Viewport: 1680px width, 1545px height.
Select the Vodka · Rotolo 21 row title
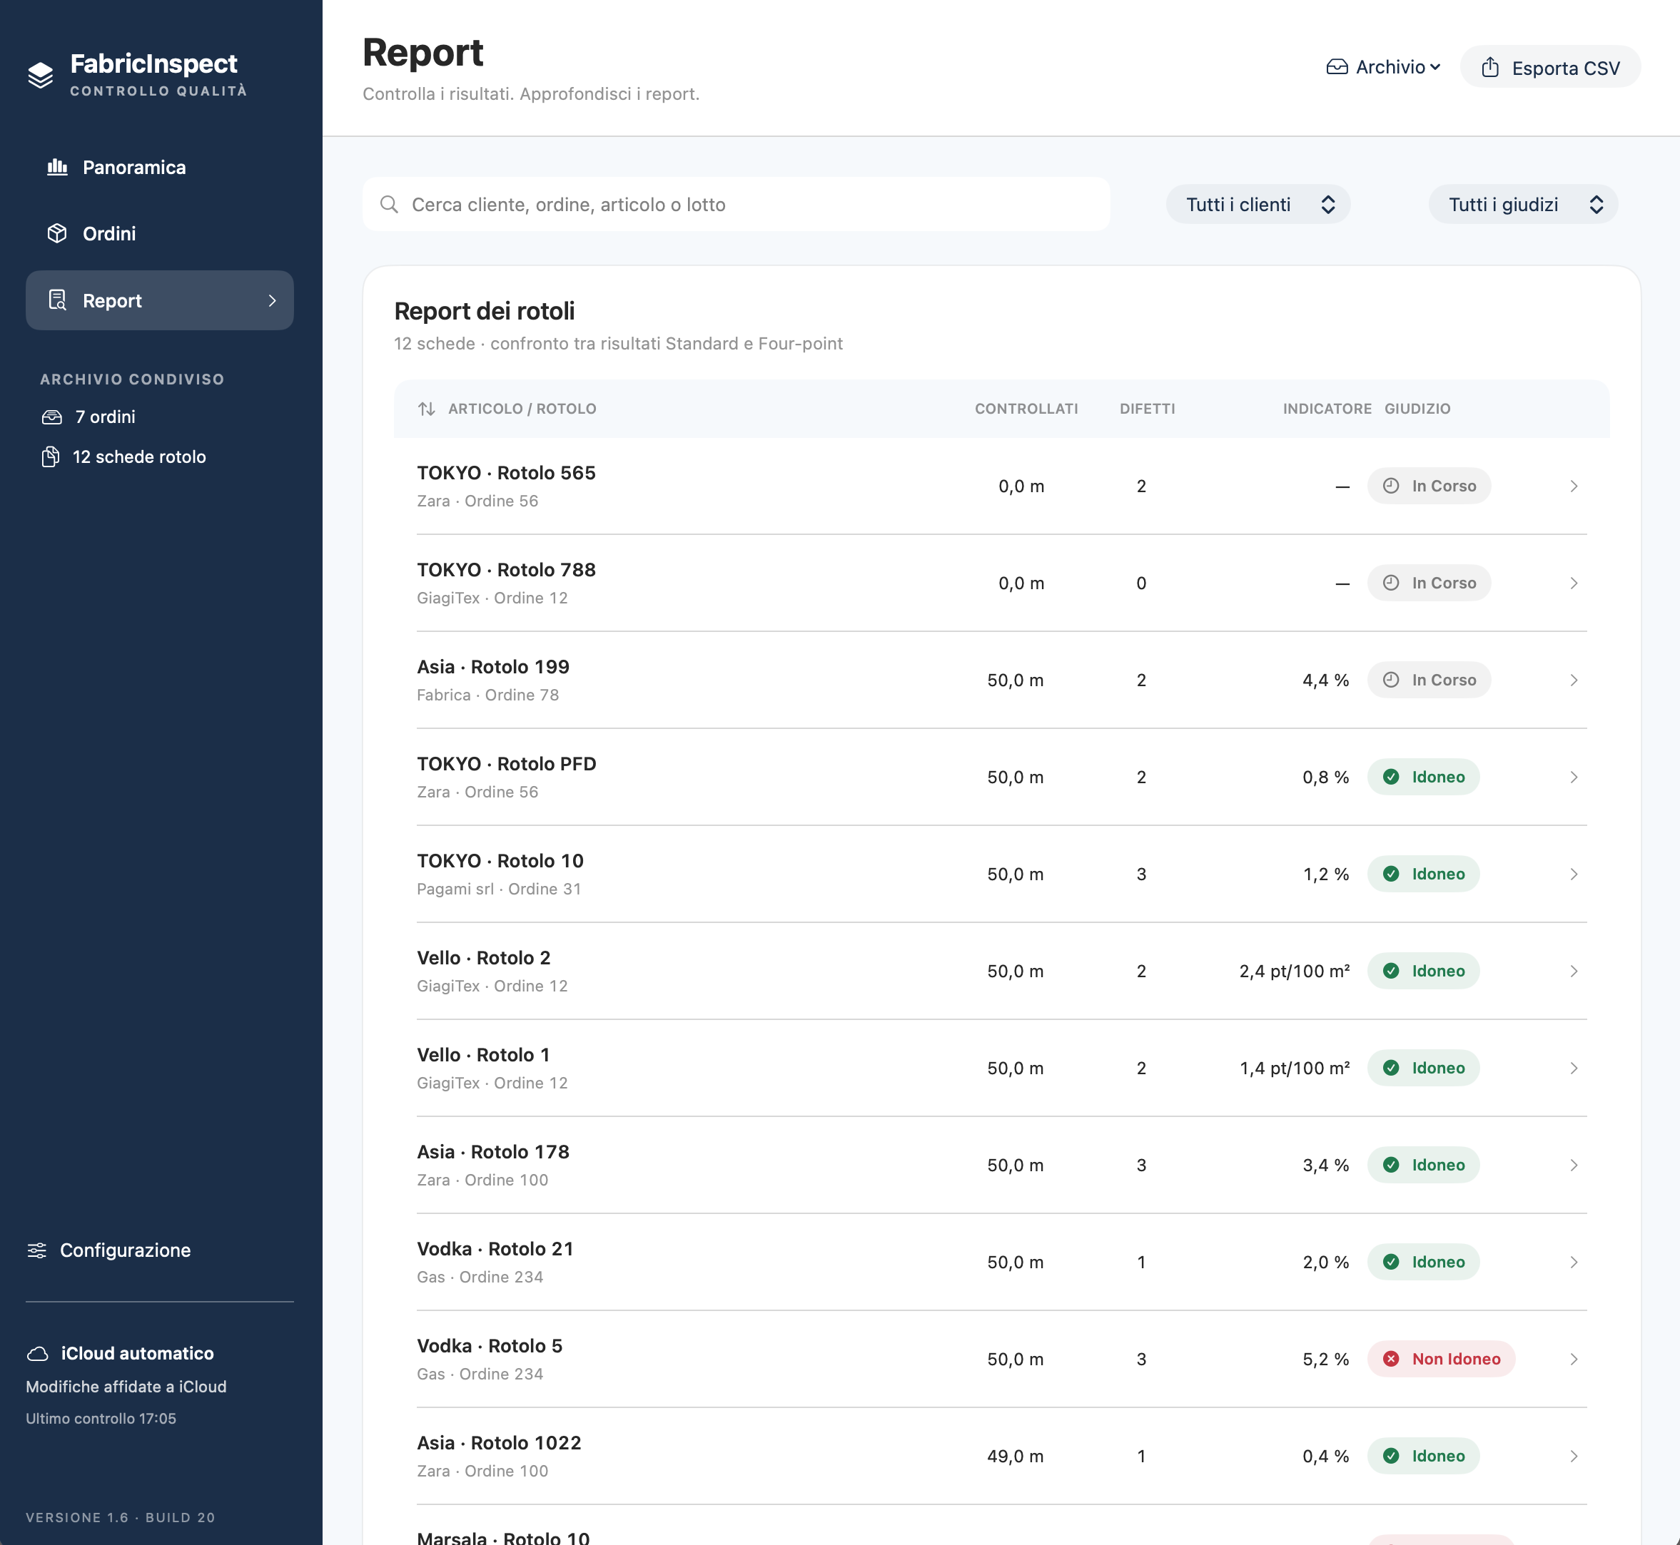tap(495, 1249)
